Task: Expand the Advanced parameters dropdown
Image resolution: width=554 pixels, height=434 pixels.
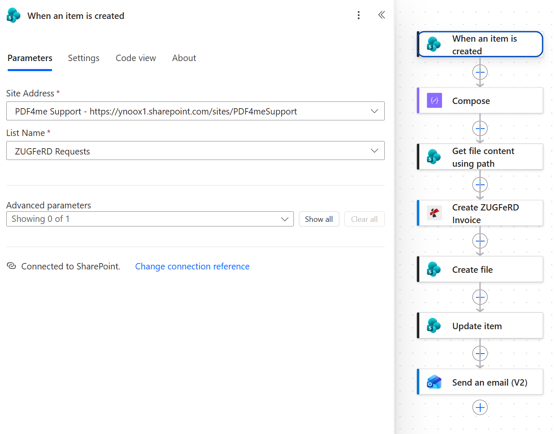Action: 150,219
